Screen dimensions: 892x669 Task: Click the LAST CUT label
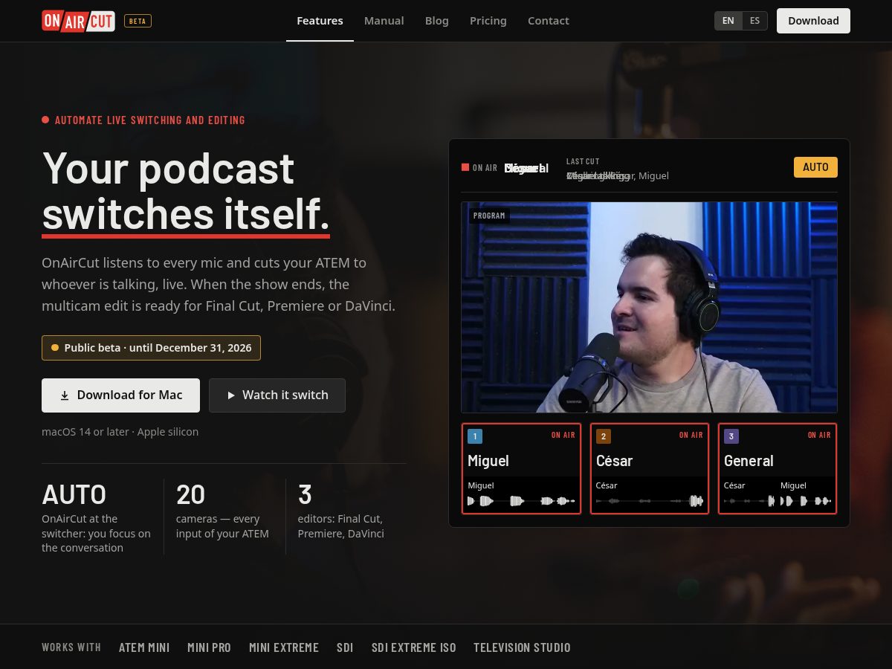coord(583,161)
